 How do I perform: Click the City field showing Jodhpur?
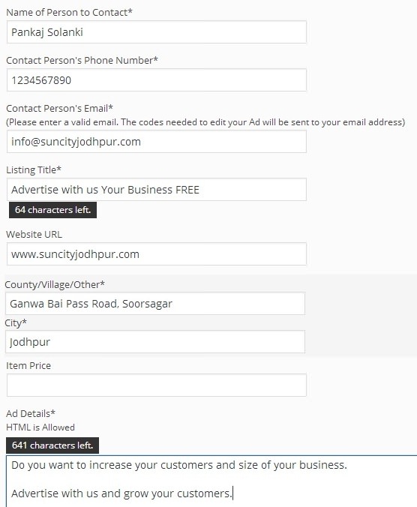155,341
